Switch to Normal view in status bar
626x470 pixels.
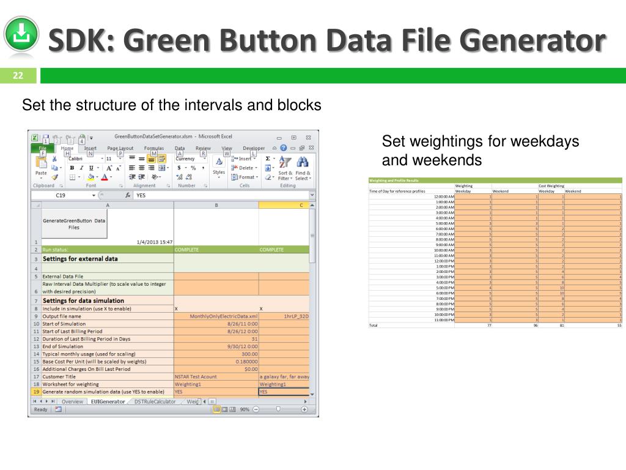216,409
